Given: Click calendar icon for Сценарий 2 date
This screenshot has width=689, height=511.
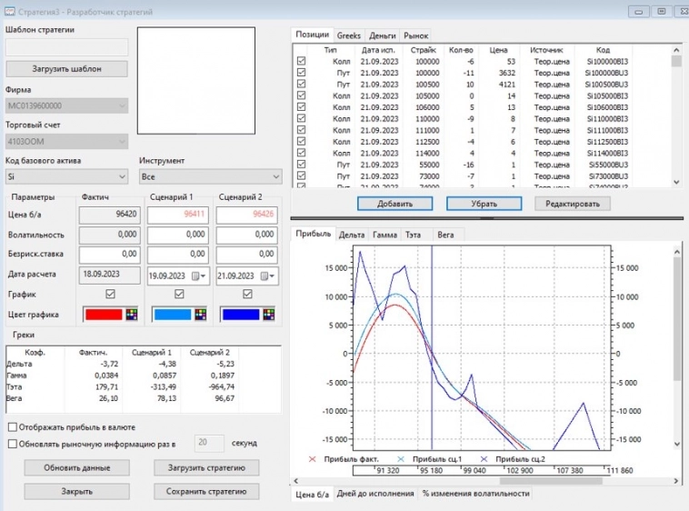Looking at the screenshot, I should pyautogui.click(x=265, y=276).
